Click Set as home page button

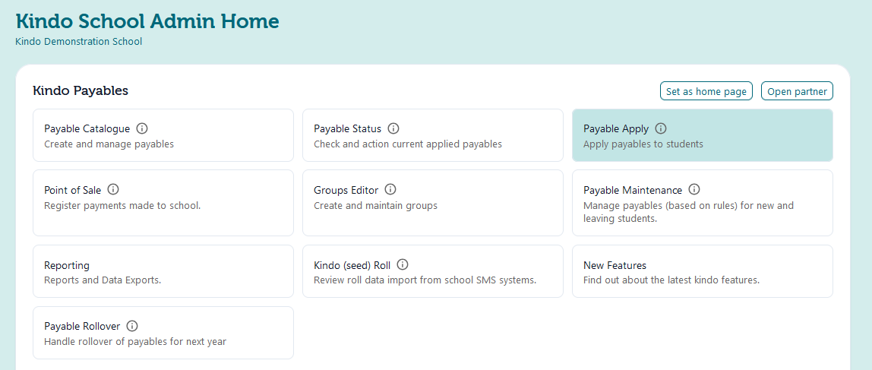(x=706, y=91)
